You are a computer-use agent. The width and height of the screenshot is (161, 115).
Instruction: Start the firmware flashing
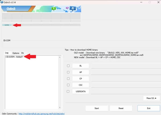tap(97, 108)
